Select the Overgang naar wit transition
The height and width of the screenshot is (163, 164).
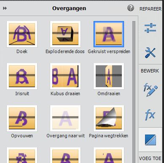click(x=65, y=118)
